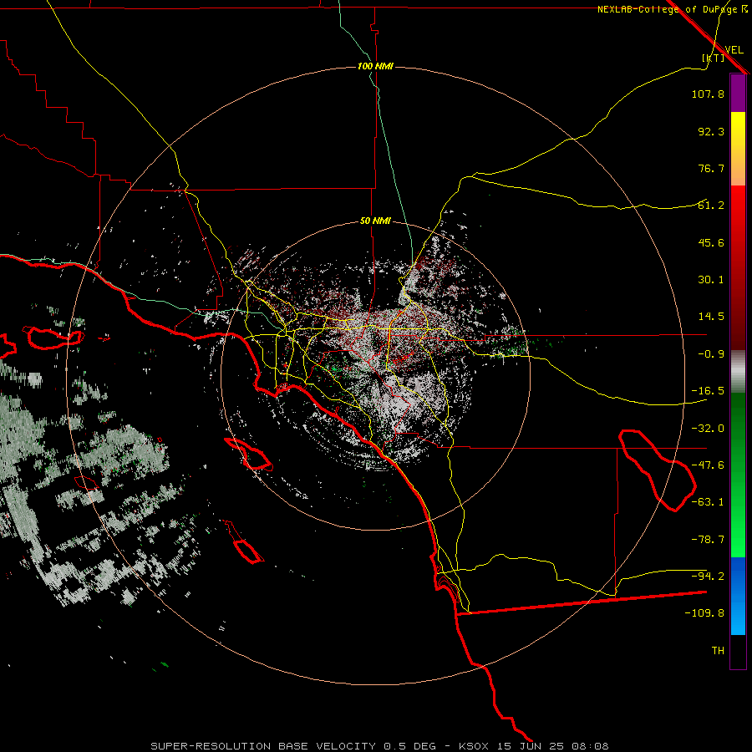Click the 50 NMI range ring label
The width and height of the screenshot is (752, 752).
click(x=375, y=221)
